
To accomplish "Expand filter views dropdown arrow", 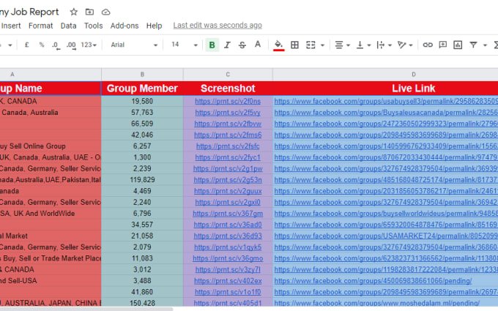I will [485, 45].
